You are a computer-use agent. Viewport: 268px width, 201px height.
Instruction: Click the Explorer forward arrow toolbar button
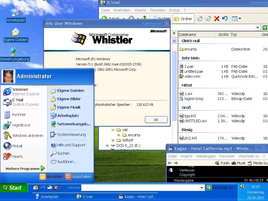pyautogui.click(x=131, y=18)
